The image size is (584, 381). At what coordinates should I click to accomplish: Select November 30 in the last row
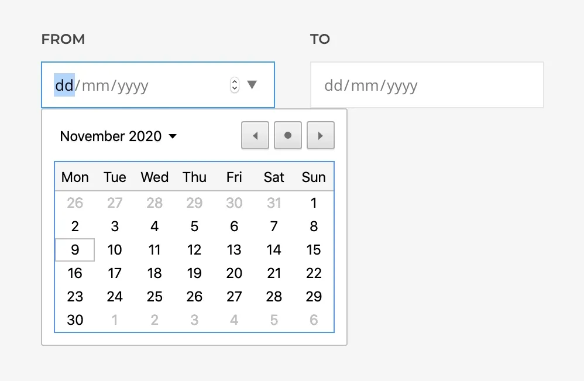click(x=75, y=320)
